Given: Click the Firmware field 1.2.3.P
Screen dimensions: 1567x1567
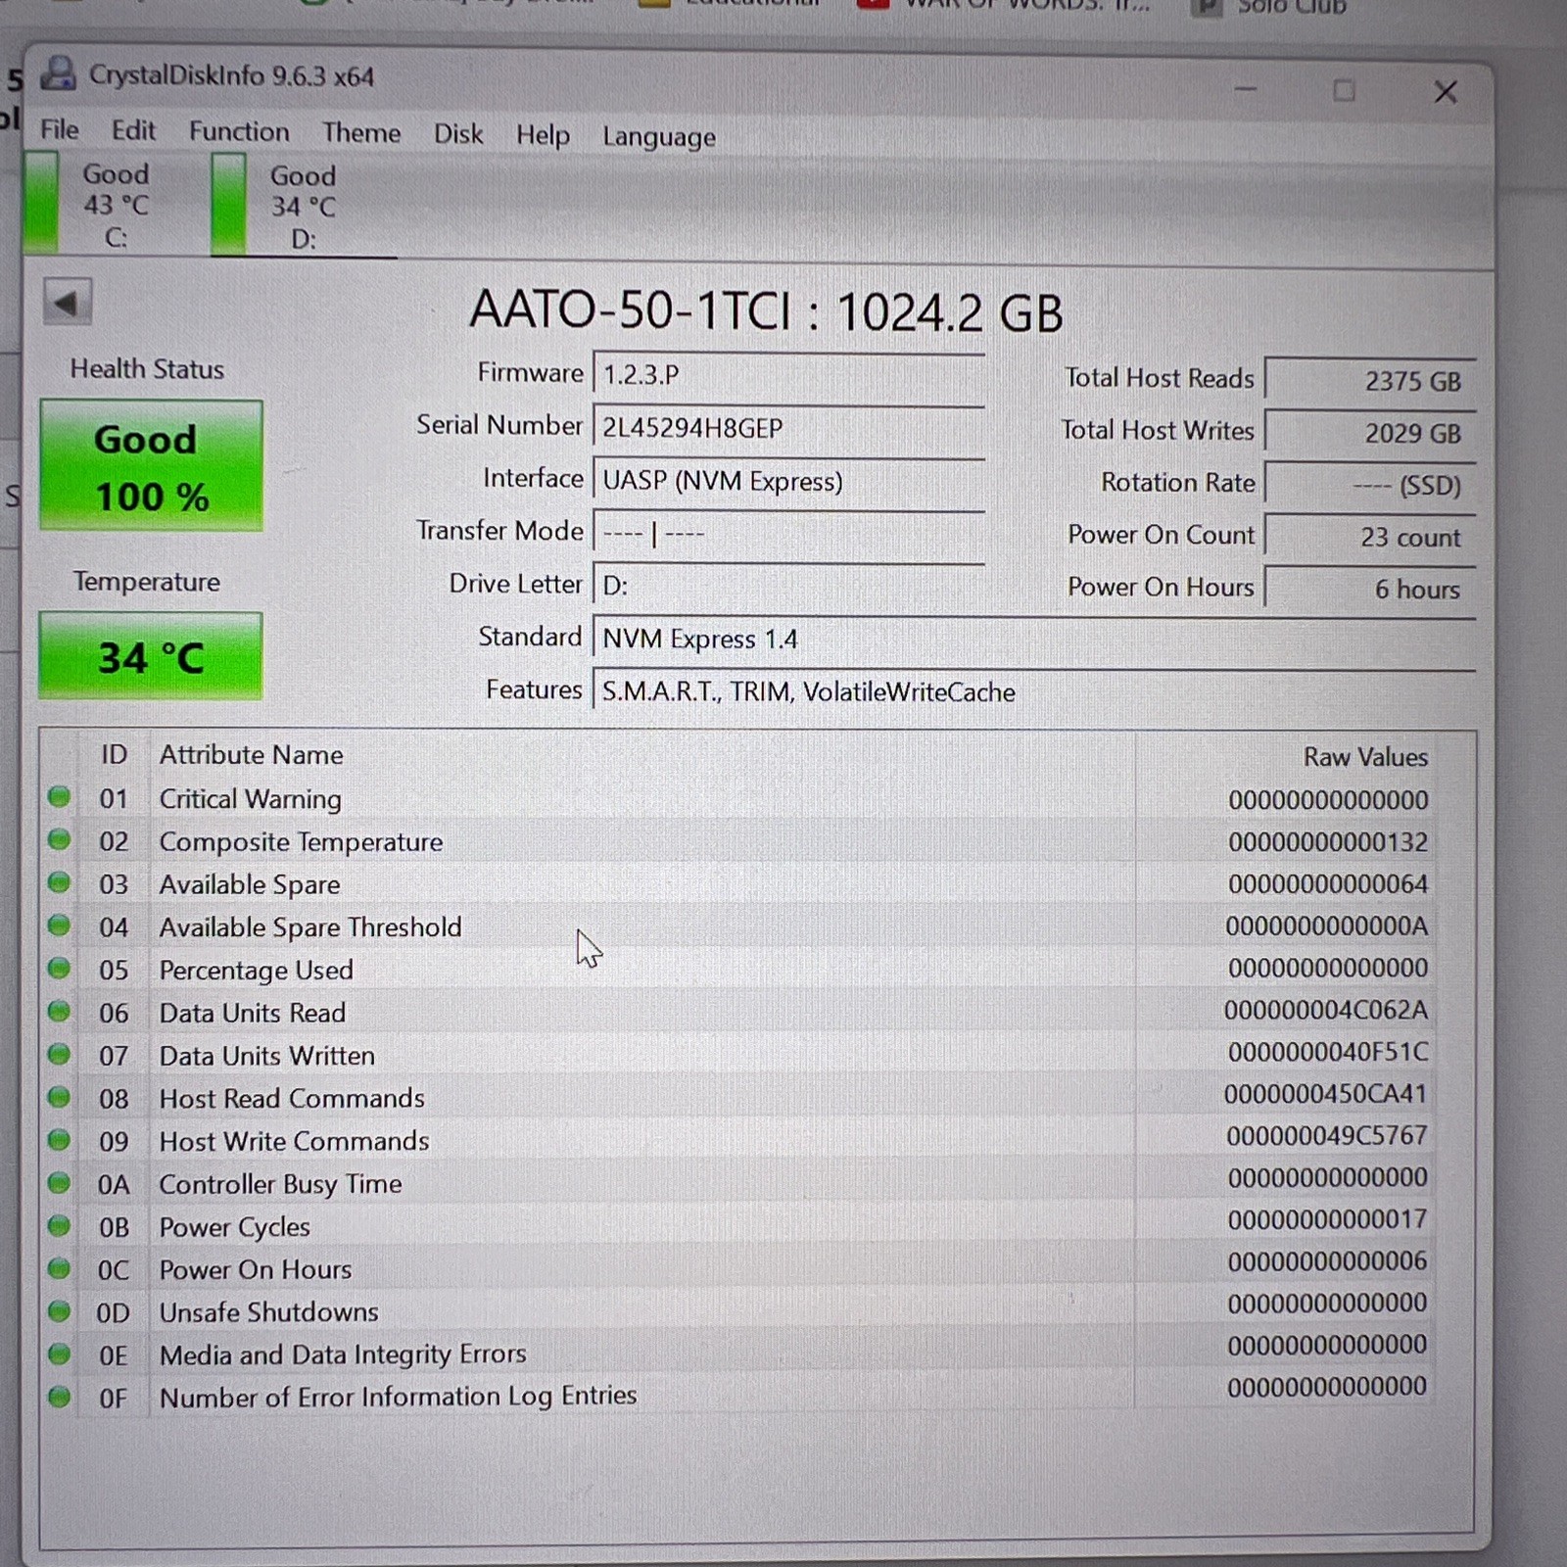Looking at the screenshot, I should [788, 375].
